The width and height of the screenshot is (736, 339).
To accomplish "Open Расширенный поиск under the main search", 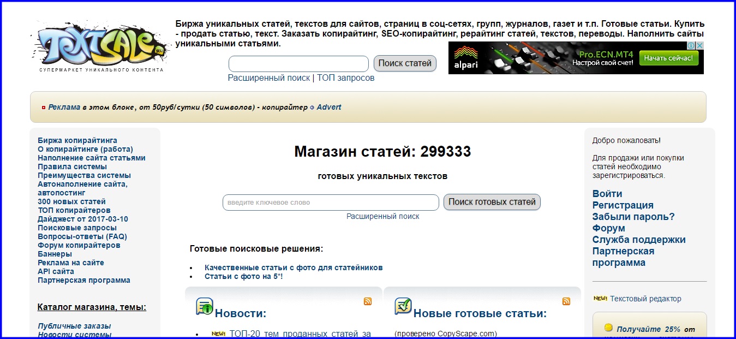I will coord(383,216).
